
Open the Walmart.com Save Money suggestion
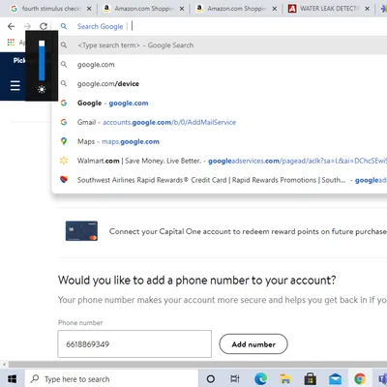point(220,161)
